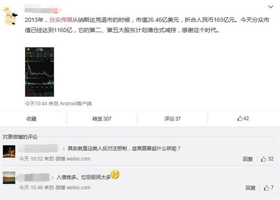Enlarge the stock chart thumbnail image

tap(40, 72)
